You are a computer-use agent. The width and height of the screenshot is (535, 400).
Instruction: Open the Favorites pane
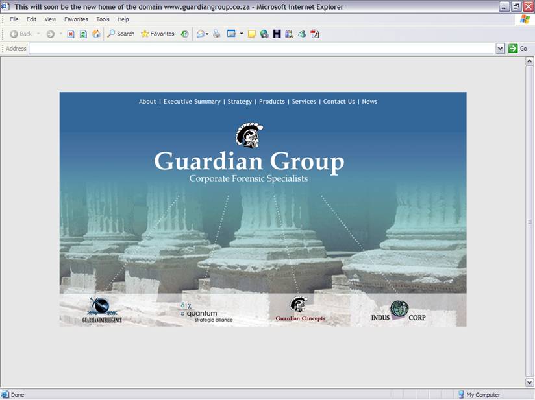point(158,34)
